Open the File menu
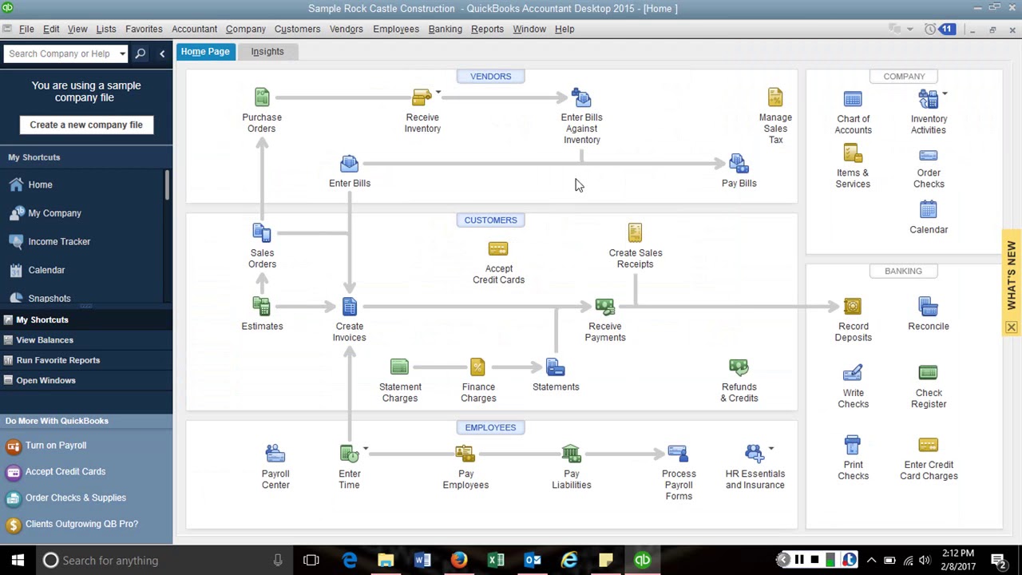 (x=26, y=29)
